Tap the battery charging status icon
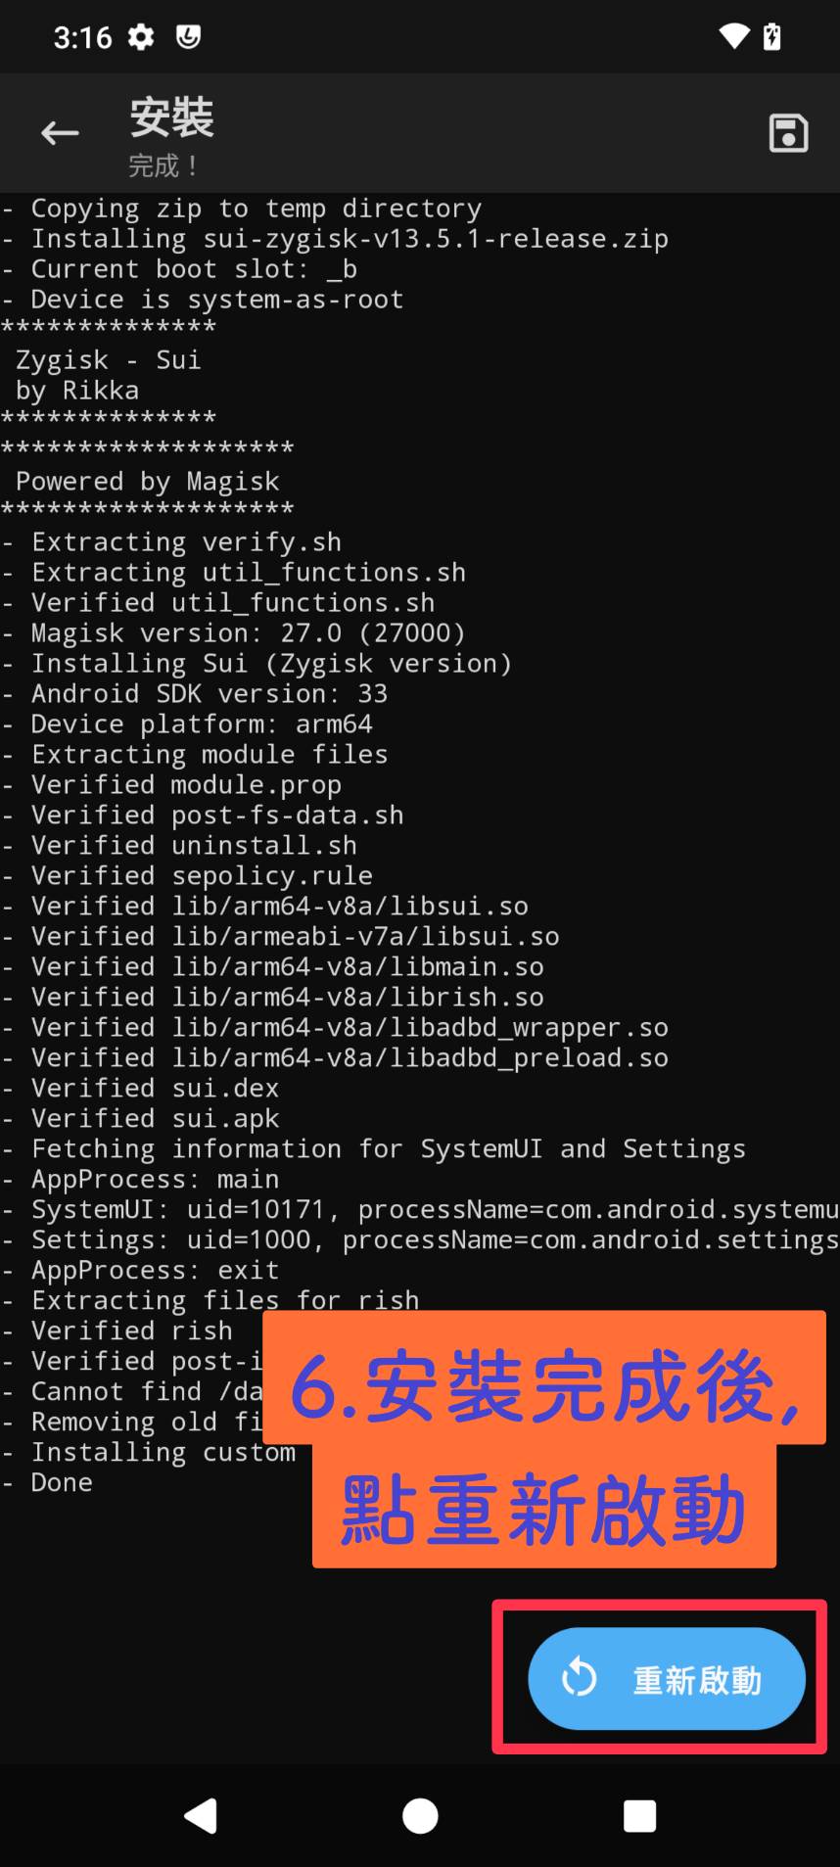Image resolution: width=840 pixels, height=1867 pixels. (772, 37)
